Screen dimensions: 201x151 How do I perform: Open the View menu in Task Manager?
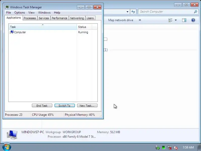[32, 13]
